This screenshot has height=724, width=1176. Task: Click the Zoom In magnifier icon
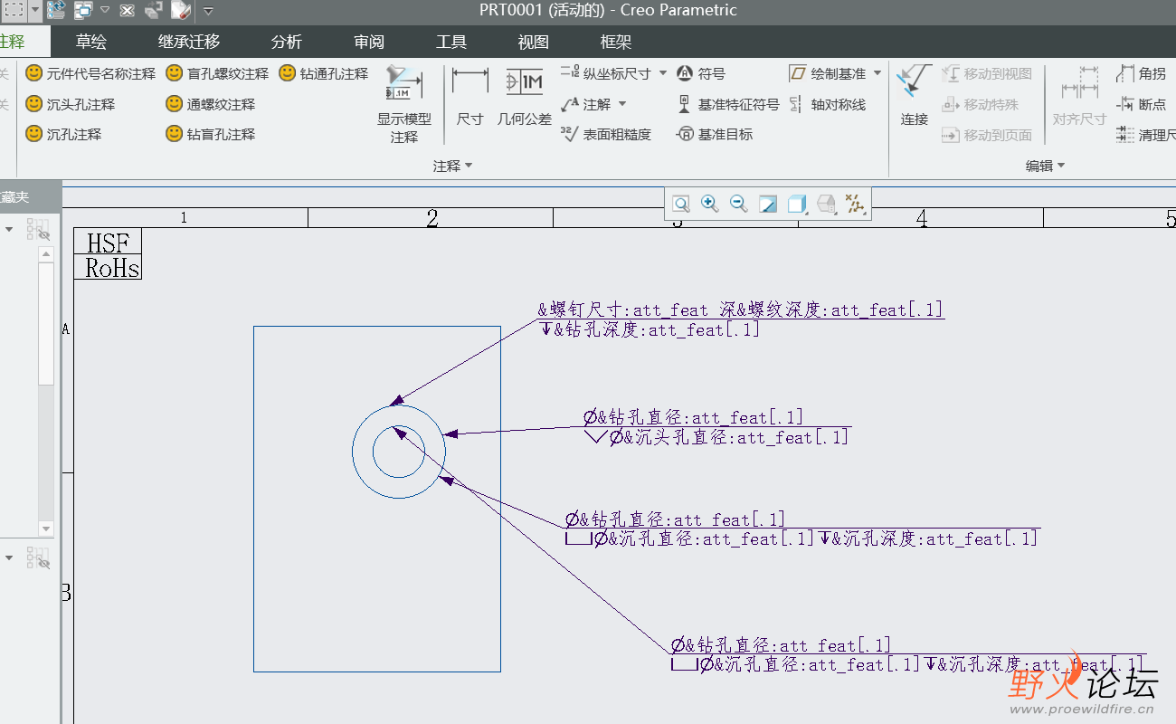710,204
